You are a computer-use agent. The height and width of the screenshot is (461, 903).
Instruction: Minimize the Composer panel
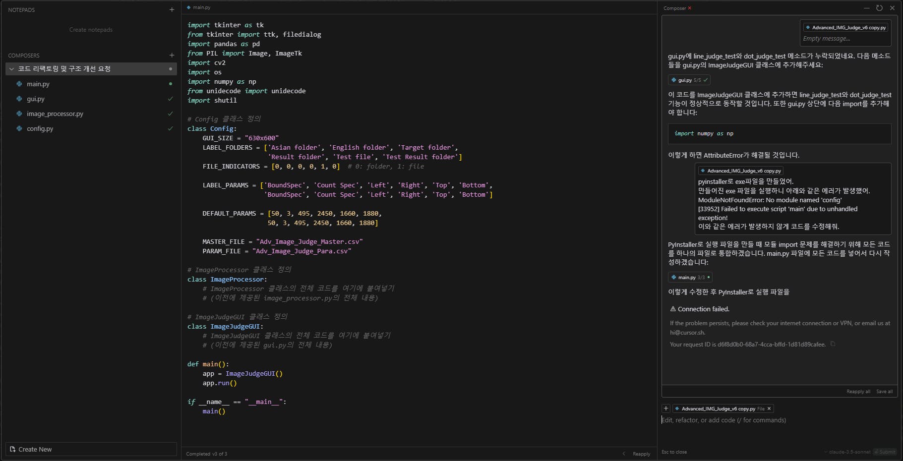point(866,8)
